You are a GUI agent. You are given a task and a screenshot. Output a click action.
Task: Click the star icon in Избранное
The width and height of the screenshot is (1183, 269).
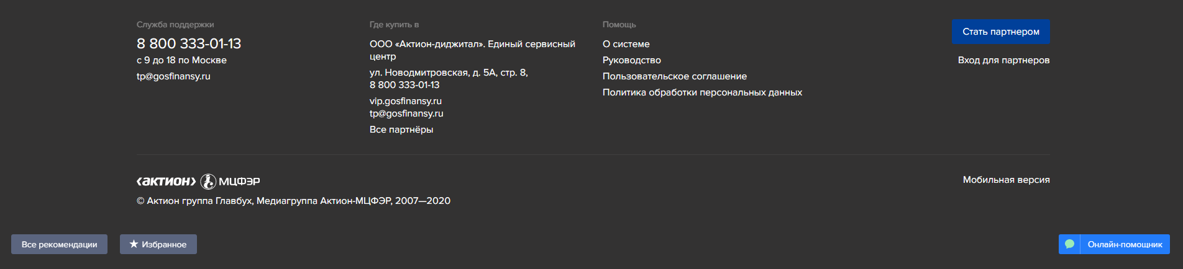click(134, 244)
